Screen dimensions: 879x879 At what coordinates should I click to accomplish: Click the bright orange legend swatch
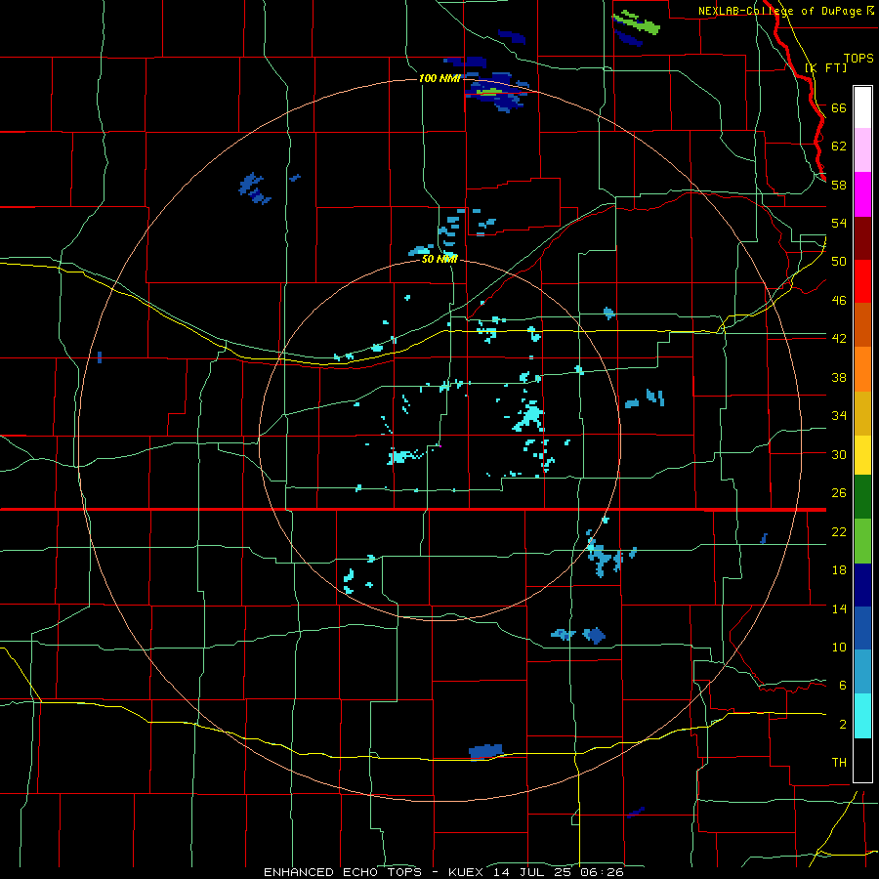(x=862, y=369)
